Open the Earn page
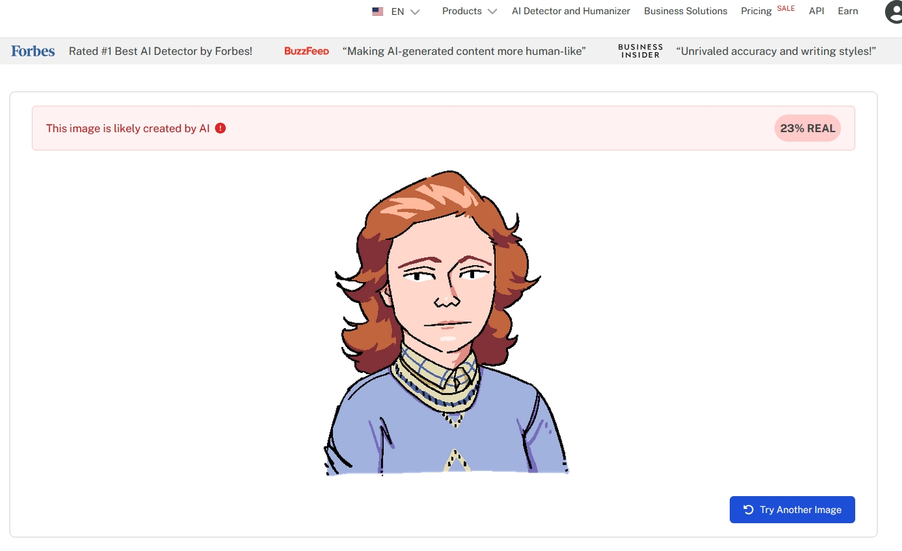The width and height of the screenshot is (902, 551). click(848, 12)
